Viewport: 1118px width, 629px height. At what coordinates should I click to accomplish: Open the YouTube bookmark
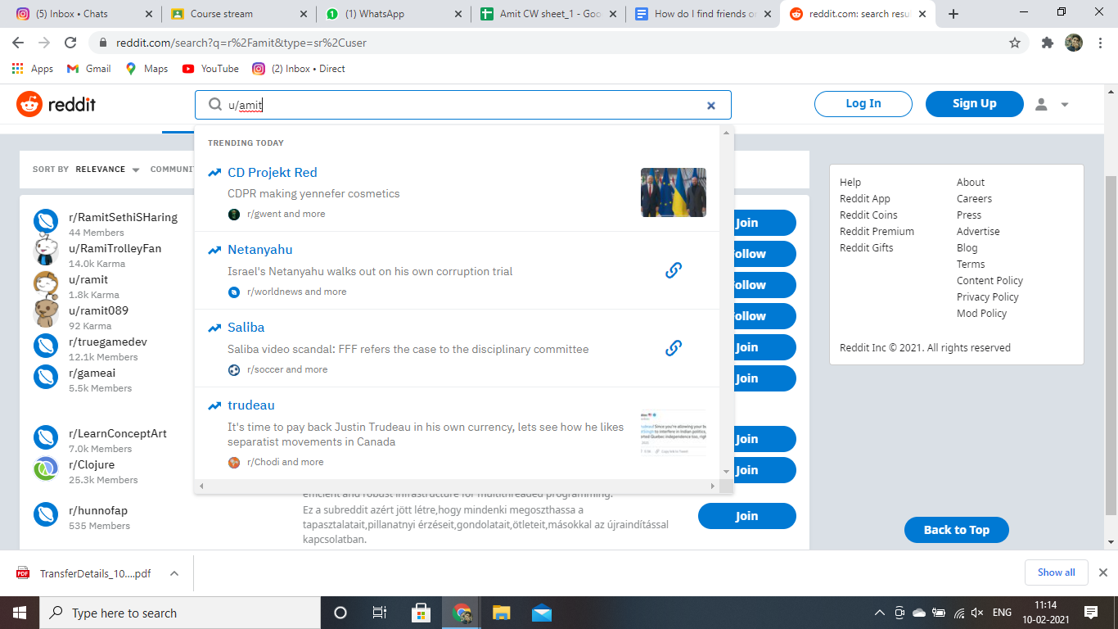[210, 69]
